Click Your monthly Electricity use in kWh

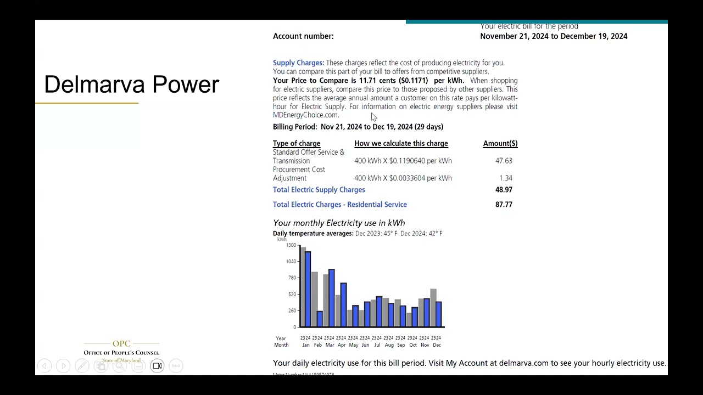click(339, 223)
